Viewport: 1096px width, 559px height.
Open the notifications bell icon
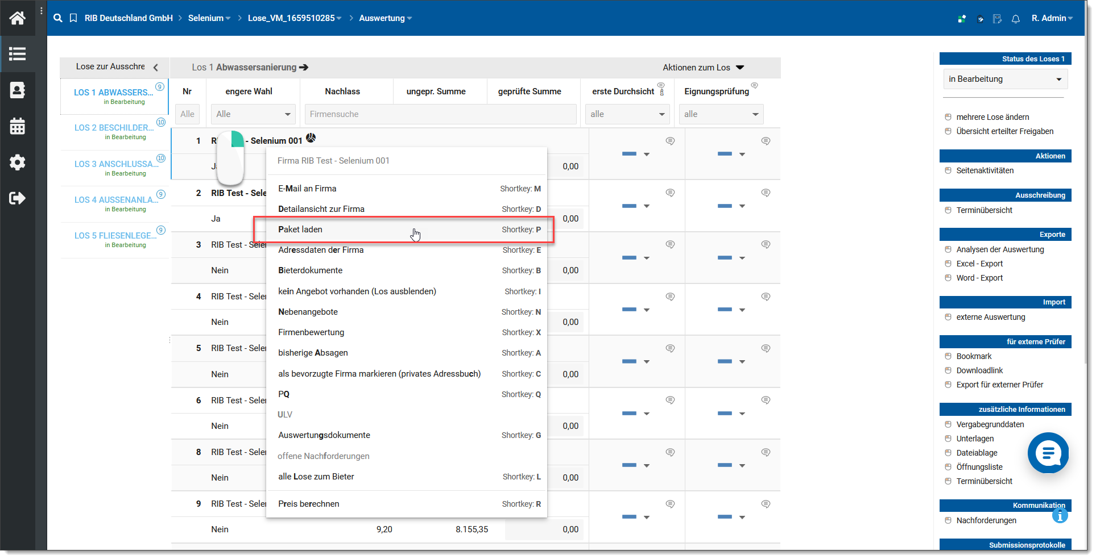point(1016,19)
